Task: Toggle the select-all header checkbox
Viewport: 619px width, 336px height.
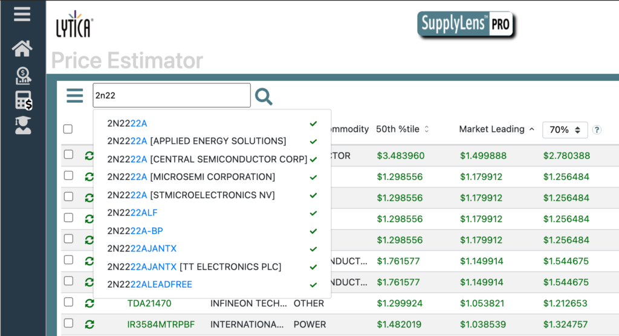Action: click(68, 129)
